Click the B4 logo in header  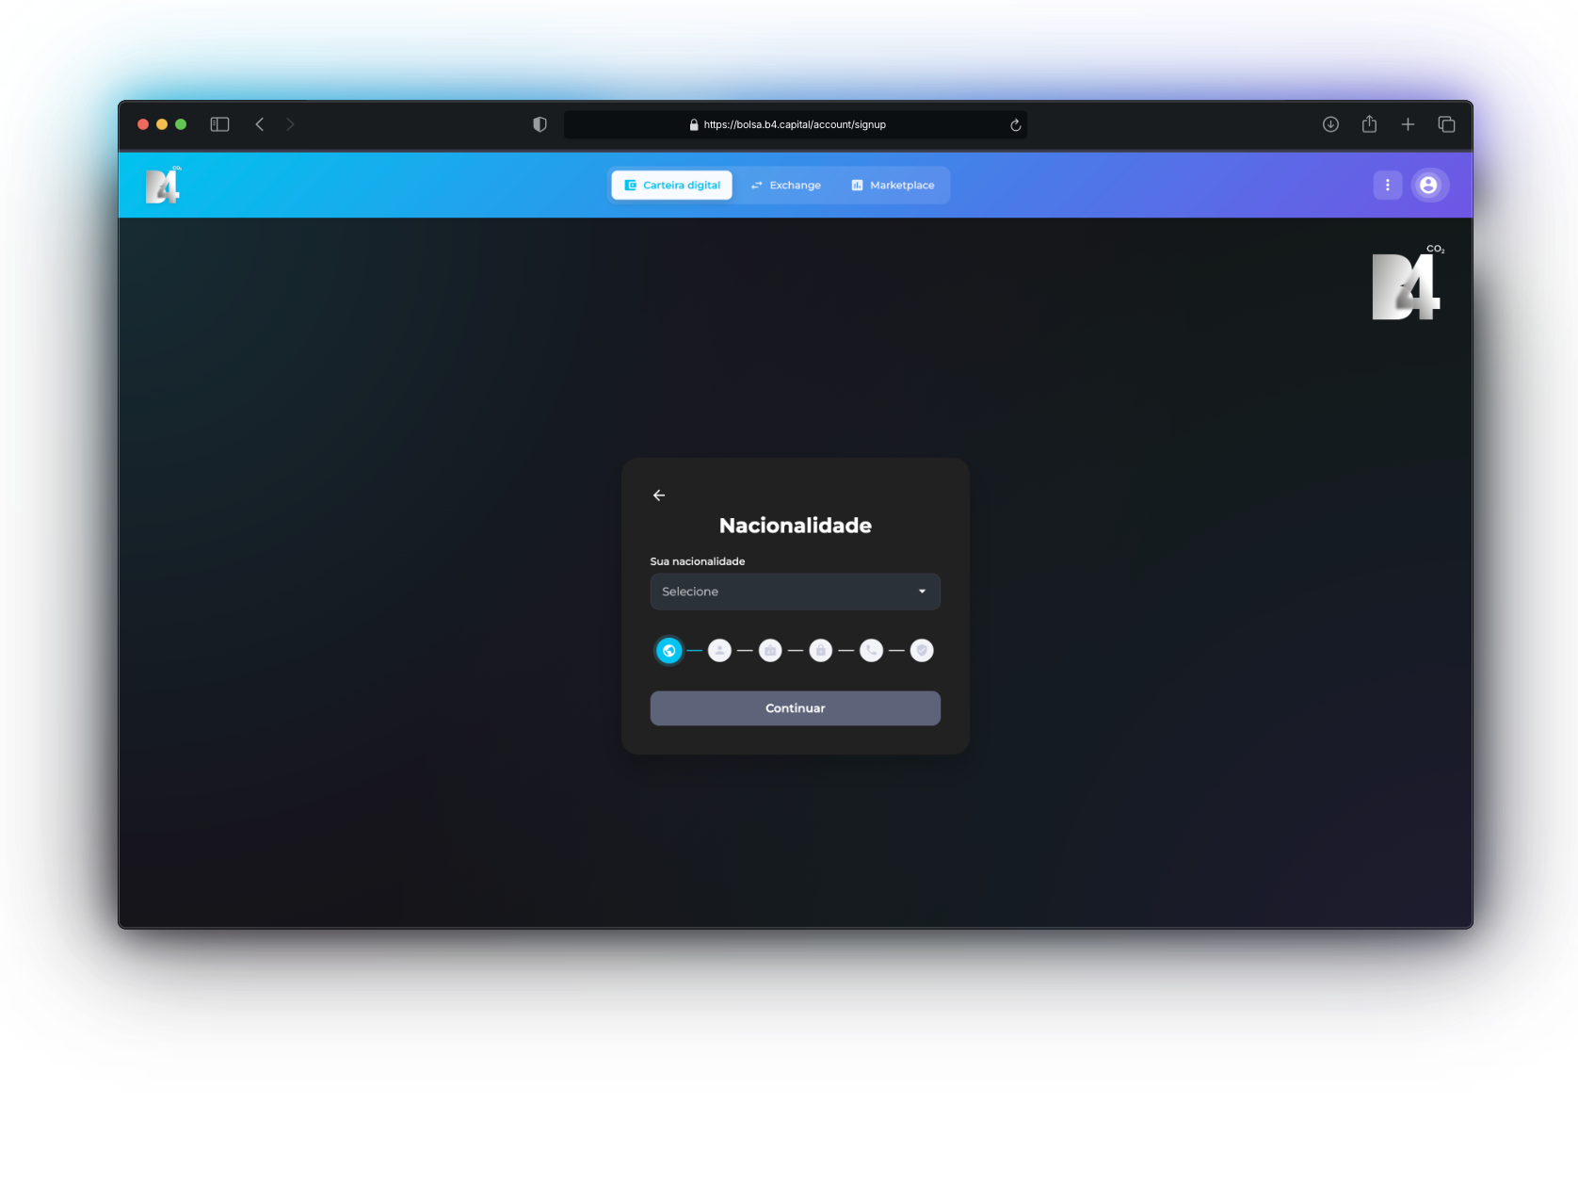pyautogui.click(x=163, y=186)
